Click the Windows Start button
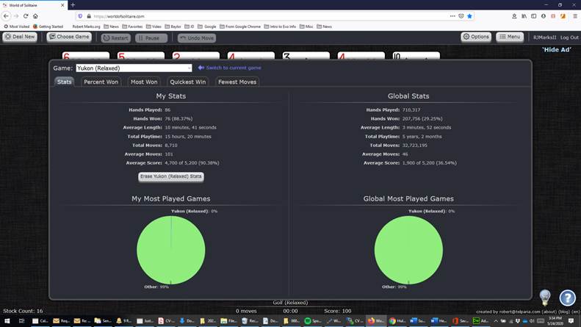Image resolution: width=581 pixels, height=327 pixels. (x=6, y=321)
